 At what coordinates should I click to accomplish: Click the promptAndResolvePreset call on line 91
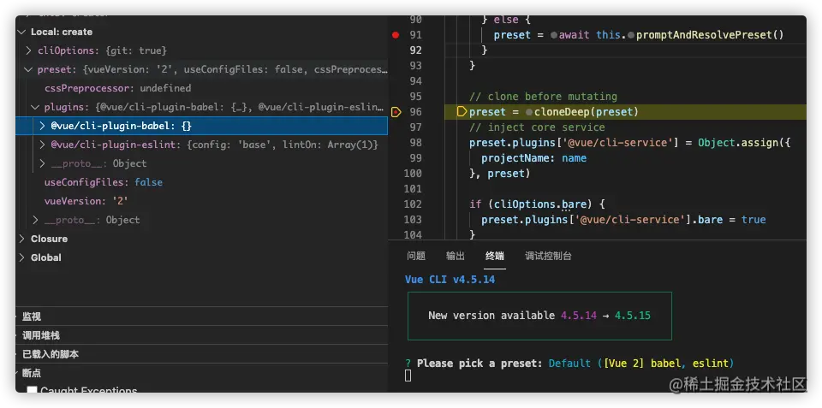click(x=704, y=35)
